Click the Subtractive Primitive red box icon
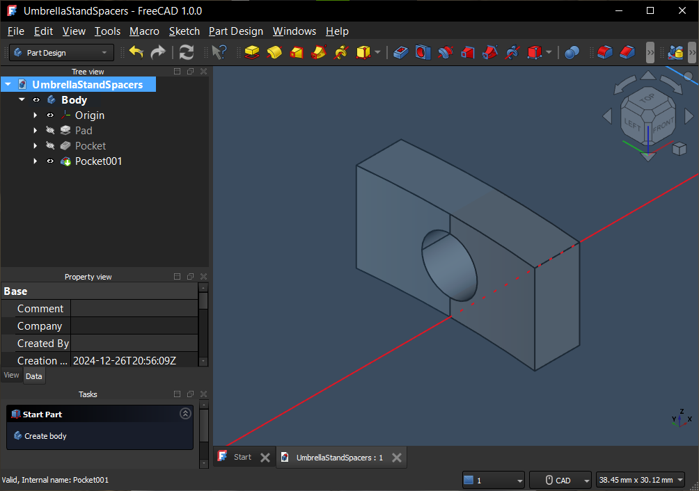699x491 pixels. [535, 53]
